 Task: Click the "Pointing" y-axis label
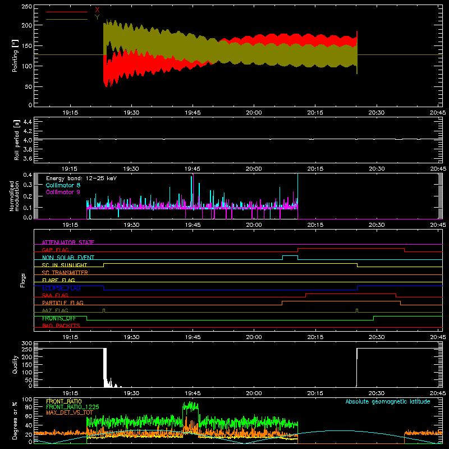point(15,56)
